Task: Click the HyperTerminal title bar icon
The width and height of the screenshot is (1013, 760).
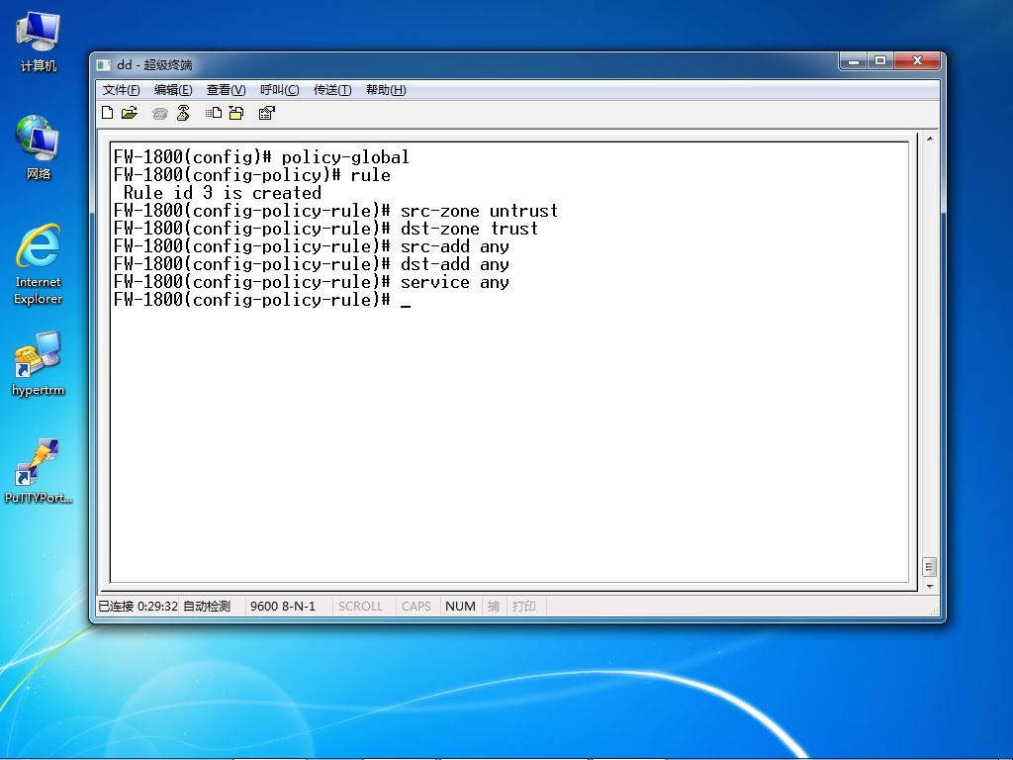Action: pos(104,64)
